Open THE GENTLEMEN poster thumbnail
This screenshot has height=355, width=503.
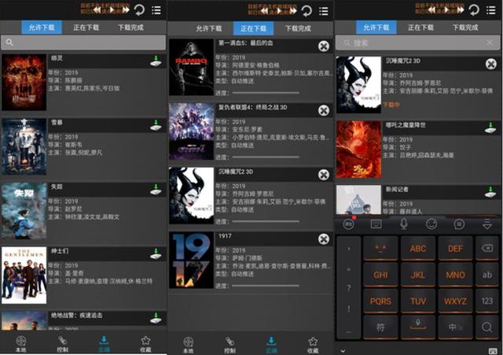(24, 275)
